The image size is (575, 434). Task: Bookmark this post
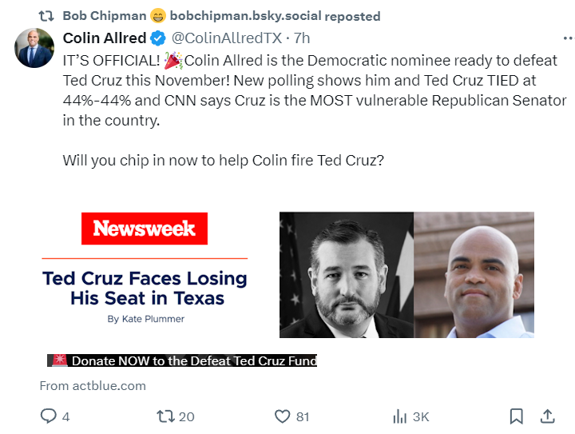[517, 416]
